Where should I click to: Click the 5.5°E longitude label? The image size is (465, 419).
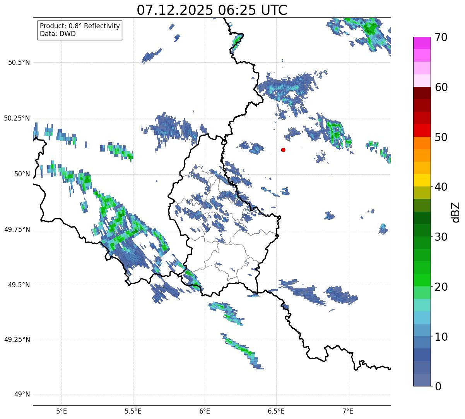point(133,411)
